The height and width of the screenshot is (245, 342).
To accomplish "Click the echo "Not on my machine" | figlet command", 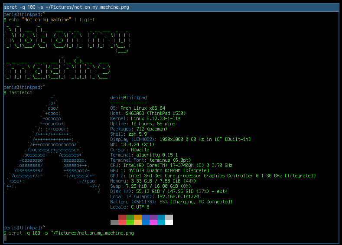I will coord(52,20).
